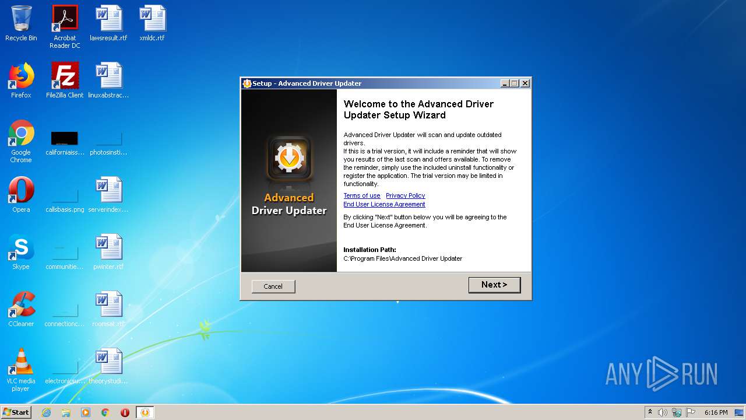Click the Setup window title bar icon
The width and height of the screenshot is (746, 420).
247,83
